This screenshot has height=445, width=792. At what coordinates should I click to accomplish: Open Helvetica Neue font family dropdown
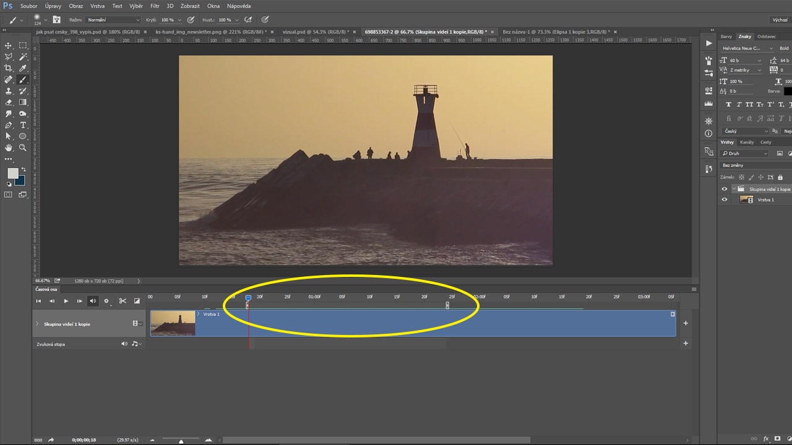[x=747, y=48]
